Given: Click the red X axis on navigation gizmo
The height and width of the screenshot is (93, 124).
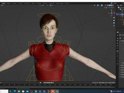Looking at the screenshot, I should tap(114, 13).
